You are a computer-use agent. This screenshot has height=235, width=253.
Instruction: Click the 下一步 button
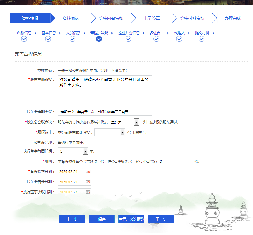(x=161, y=219)
